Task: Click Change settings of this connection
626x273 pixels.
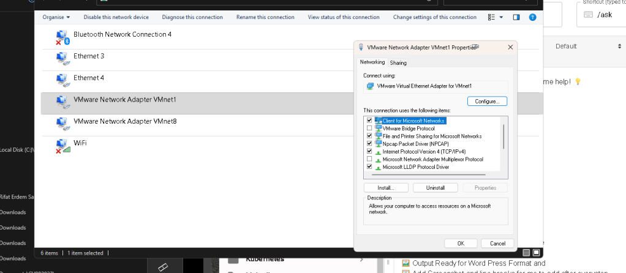Action: (x=435, y=17)
